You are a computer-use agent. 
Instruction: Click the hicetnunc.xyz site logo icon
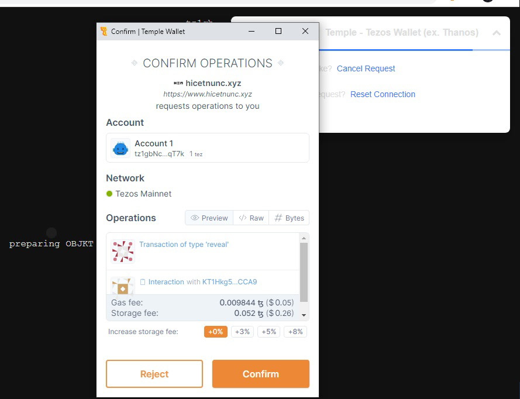178,84
